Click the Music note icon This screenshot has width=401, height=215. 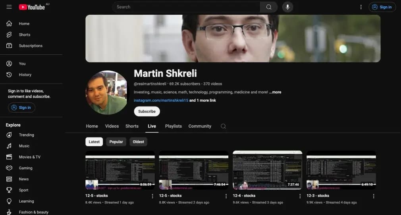click(x=9, y=146)
